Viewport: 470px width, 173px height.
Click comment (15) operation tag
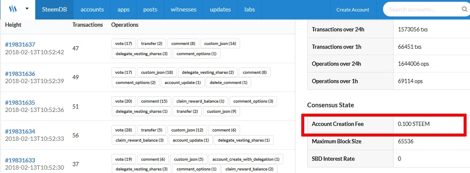pyautogui.click(x=154, y=101)
